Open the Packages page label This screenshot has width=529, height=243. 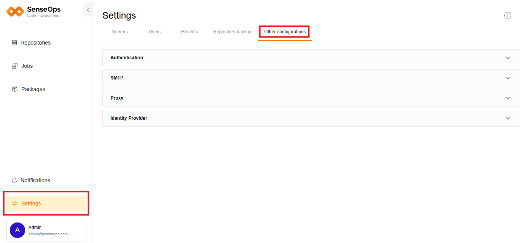(x=33, y=89)
